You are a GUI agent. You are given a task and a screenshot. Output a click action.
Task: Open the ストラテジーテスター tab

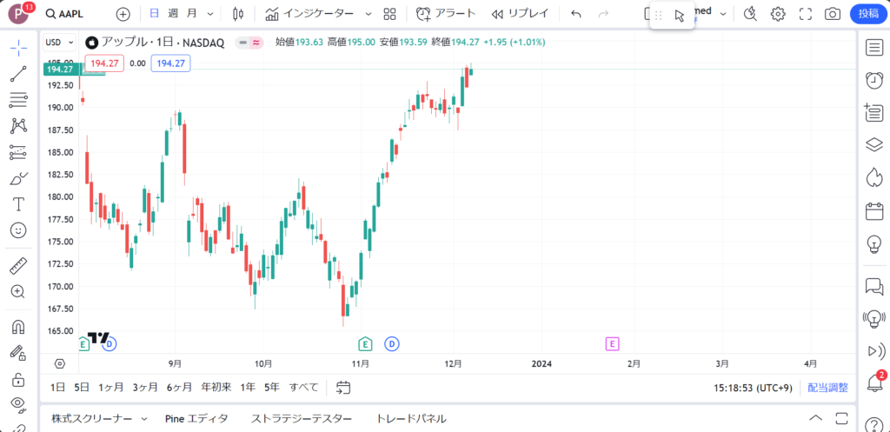point(302,418)
